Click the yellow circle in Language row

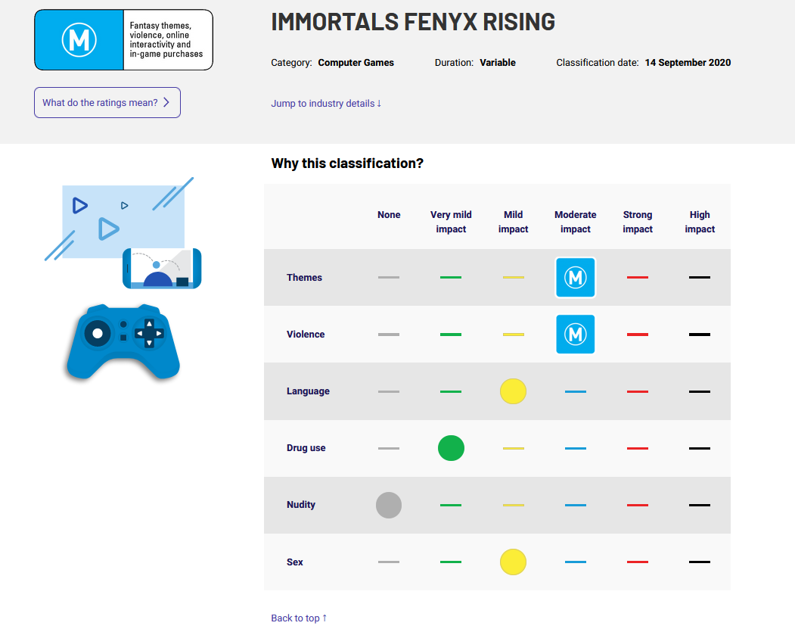(513, 391)
